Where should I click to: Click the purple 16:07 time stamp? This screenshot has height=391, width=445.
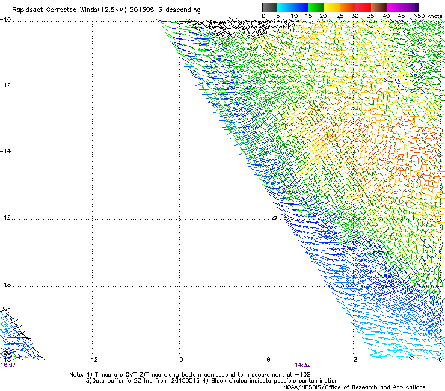tap(8, 365)
